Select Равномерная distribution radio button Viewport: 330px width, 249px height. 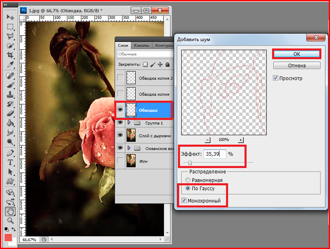point(187,180)
